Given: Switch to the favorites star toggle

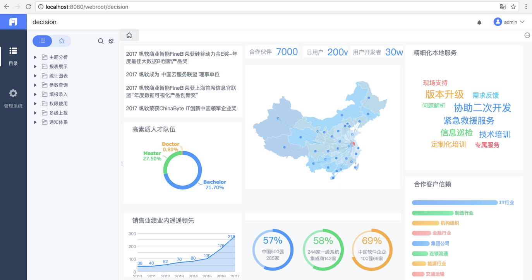Looking at the screenshot, I should point(62,41).
